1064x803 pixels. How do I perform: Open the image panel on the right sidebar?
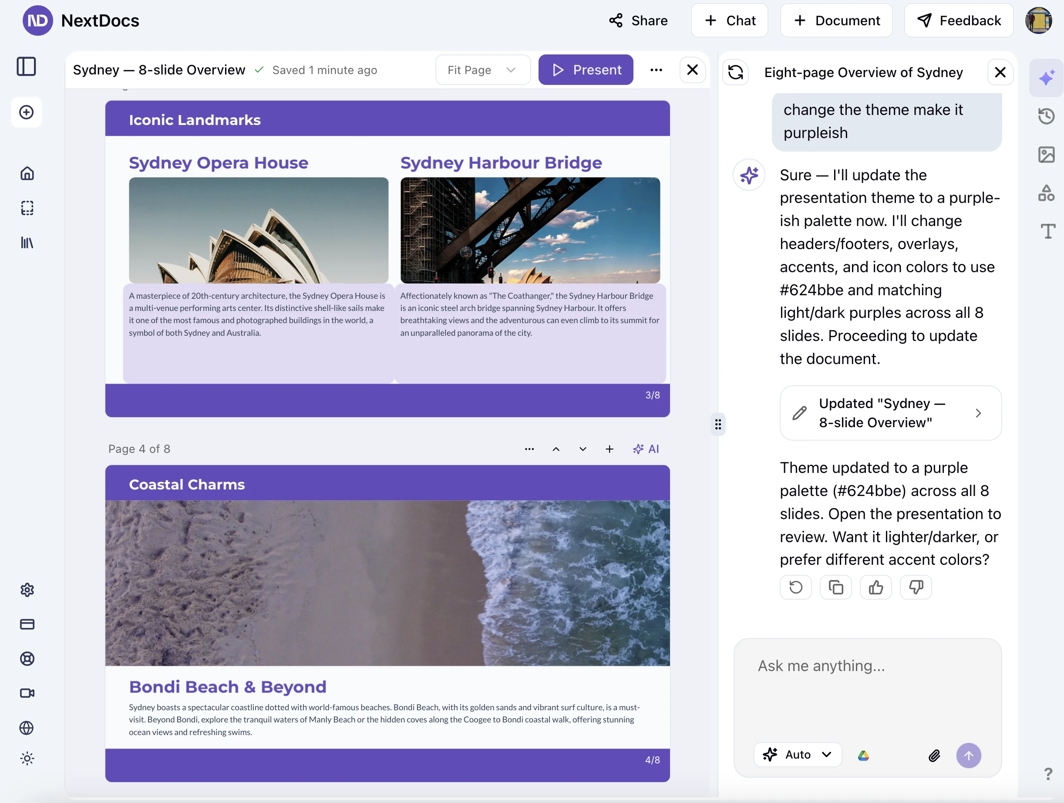(1046, 155)
